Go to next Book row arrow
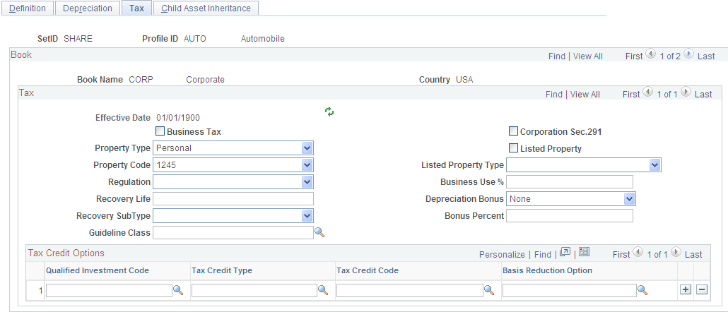 tap(689, 54)
